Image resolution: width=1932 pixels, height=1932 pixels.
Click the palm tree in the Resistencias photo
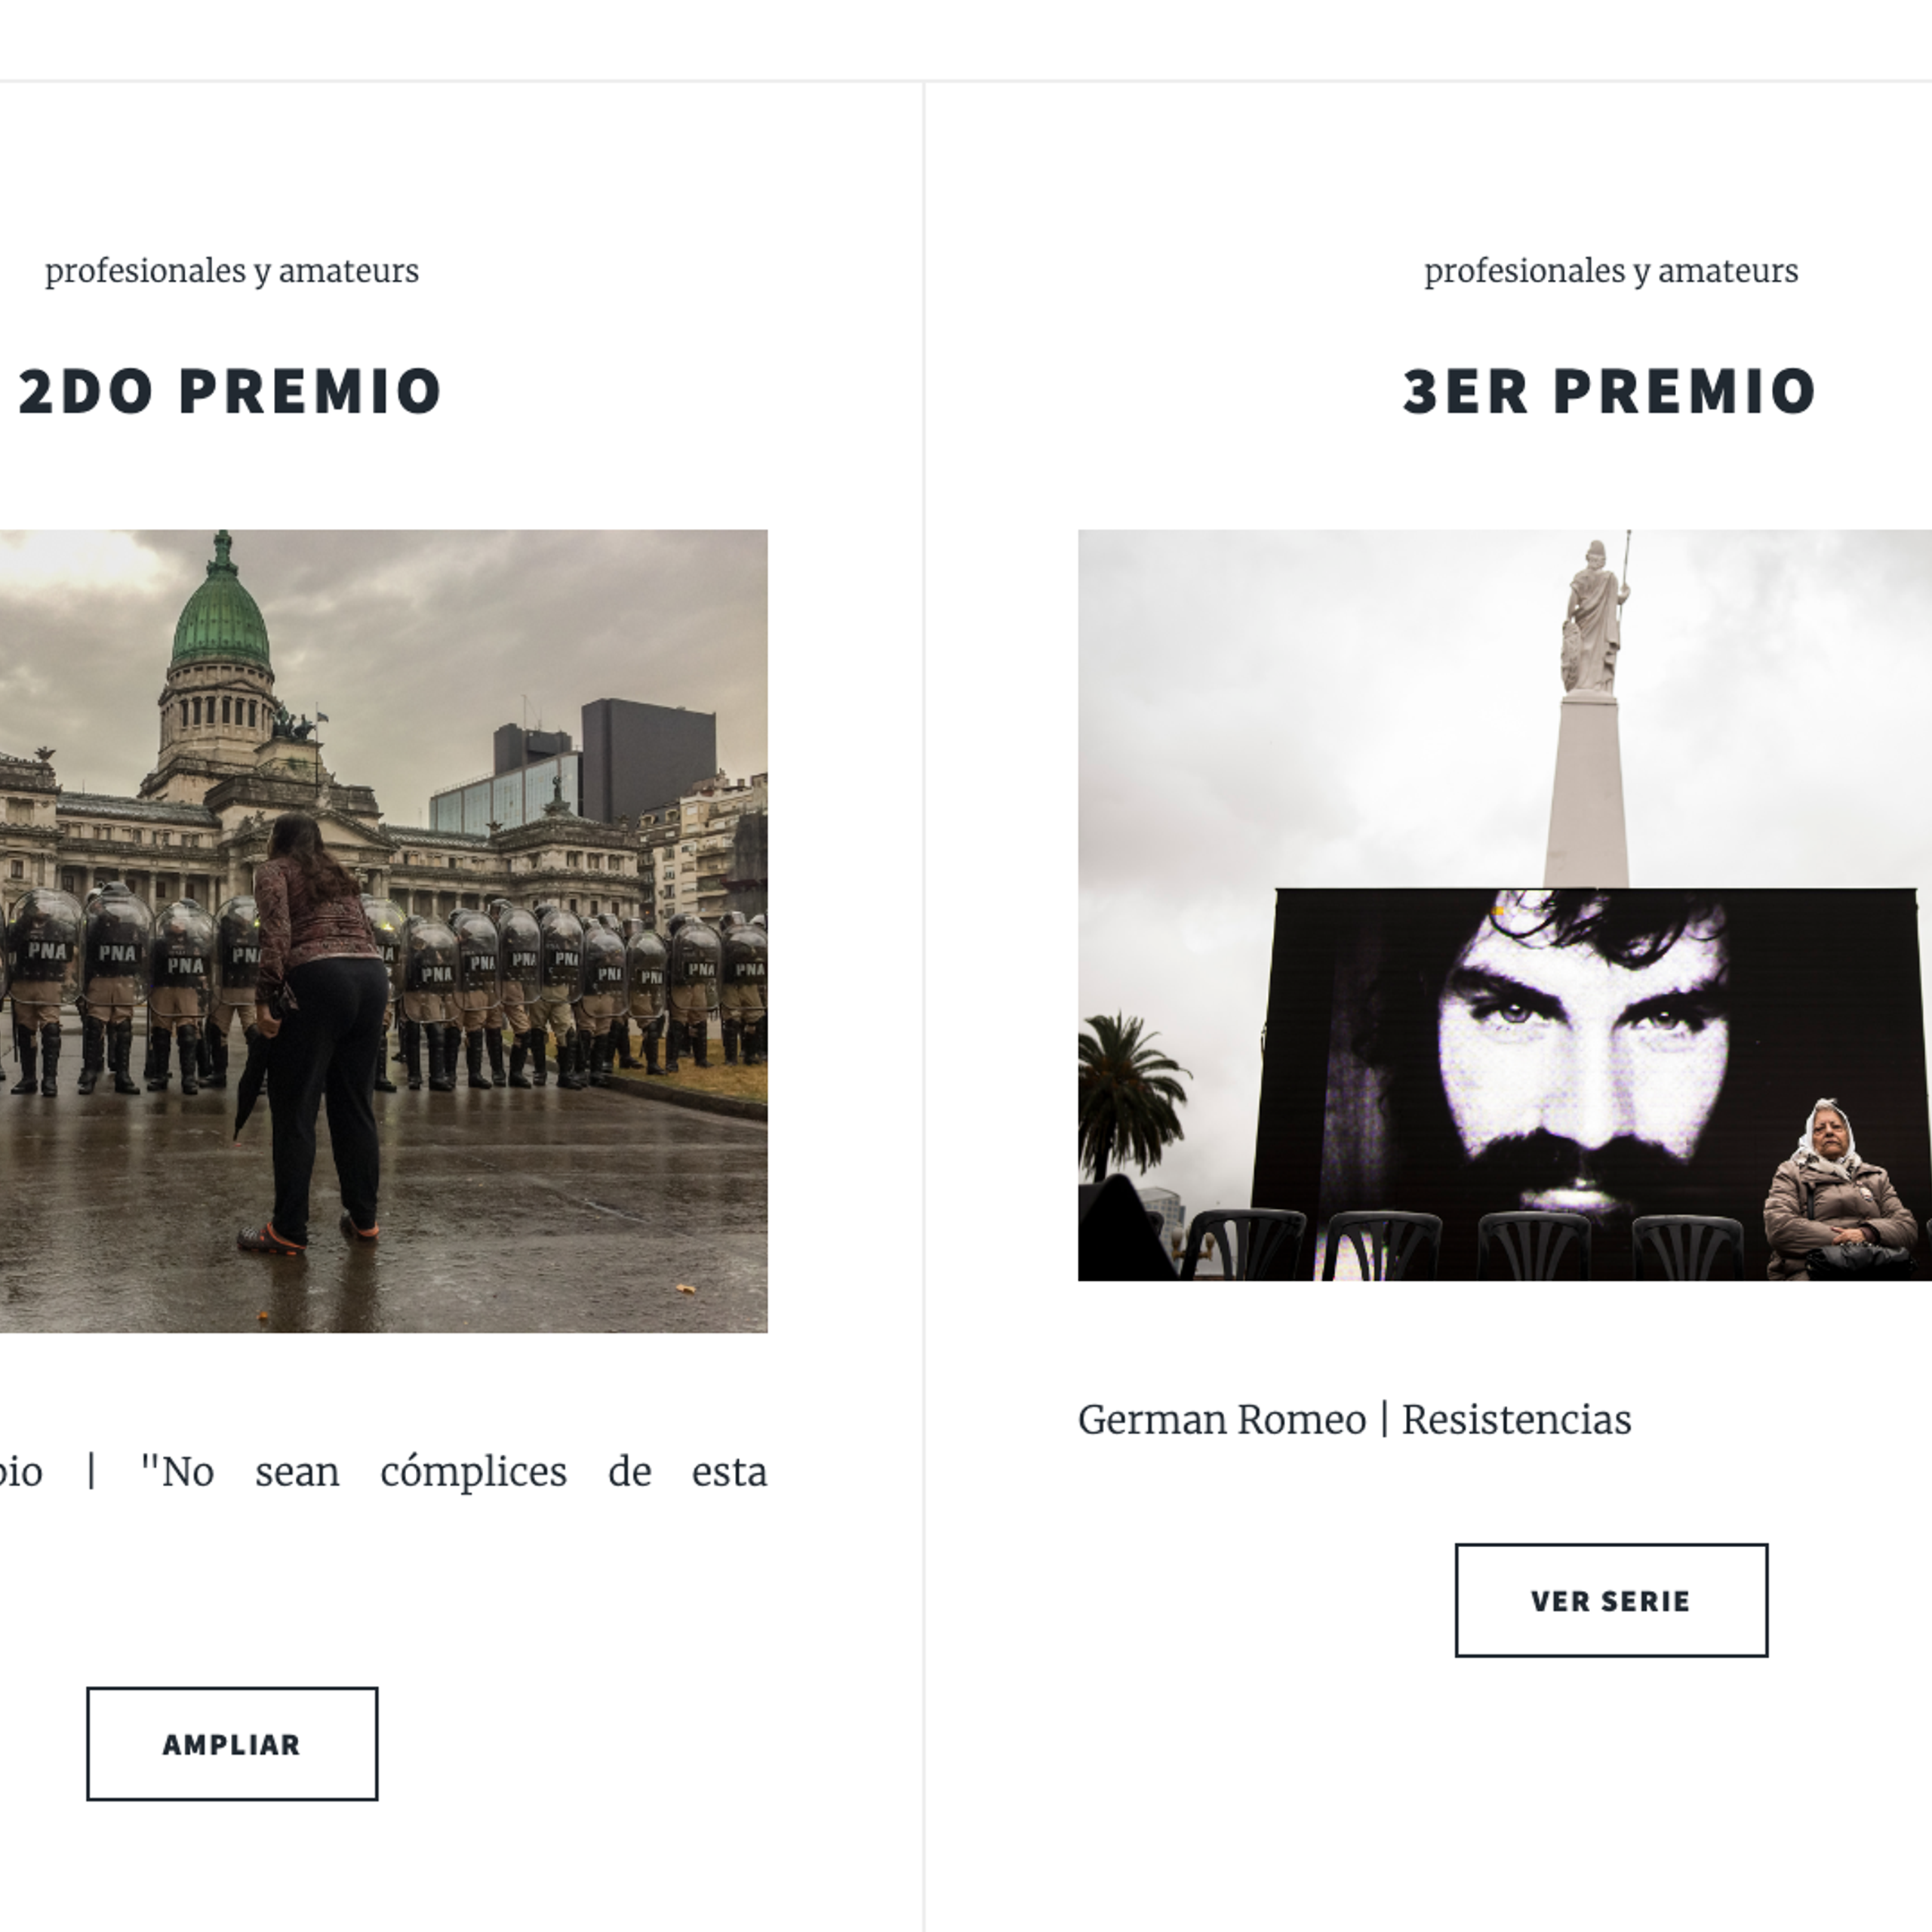click(1128, 1095)
